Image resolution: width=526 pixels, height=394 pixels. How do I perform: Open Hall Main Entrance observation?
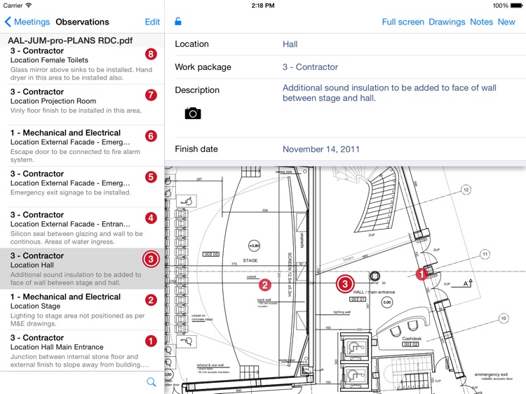click(x=82, y=351)
